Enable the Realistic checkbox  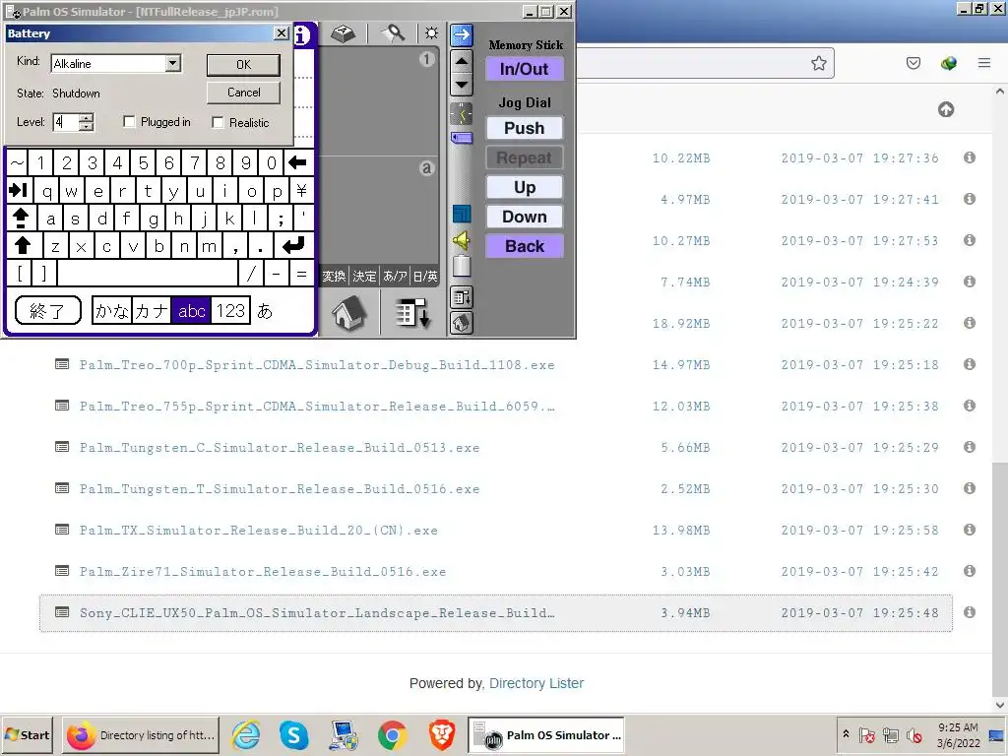[x=218, y=122]
